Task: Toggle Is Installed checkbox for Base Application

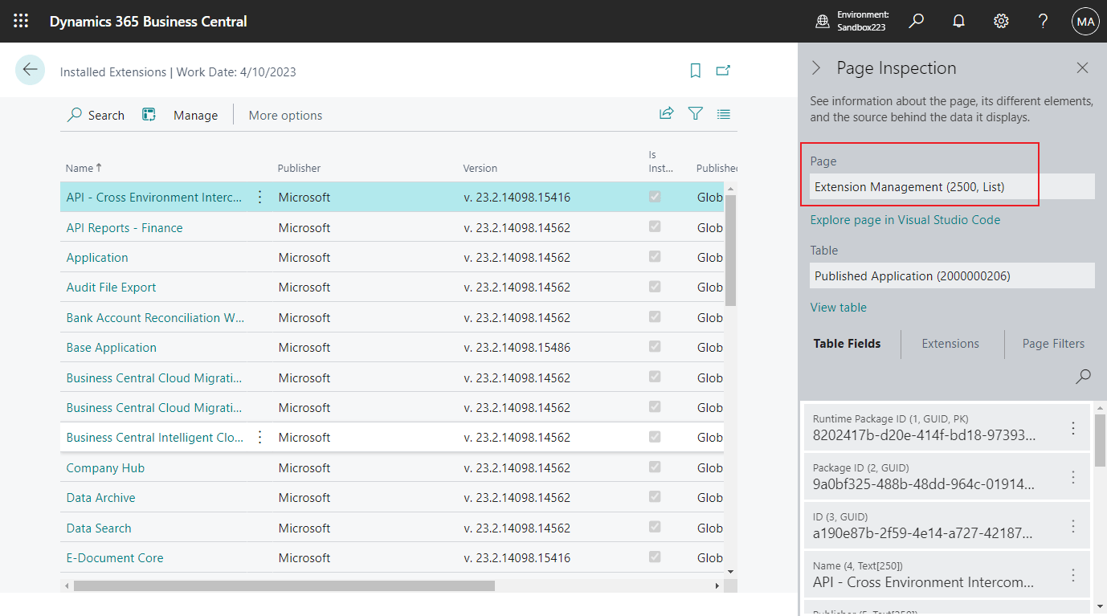Action: pyautogui.click(x=654, y=347)
